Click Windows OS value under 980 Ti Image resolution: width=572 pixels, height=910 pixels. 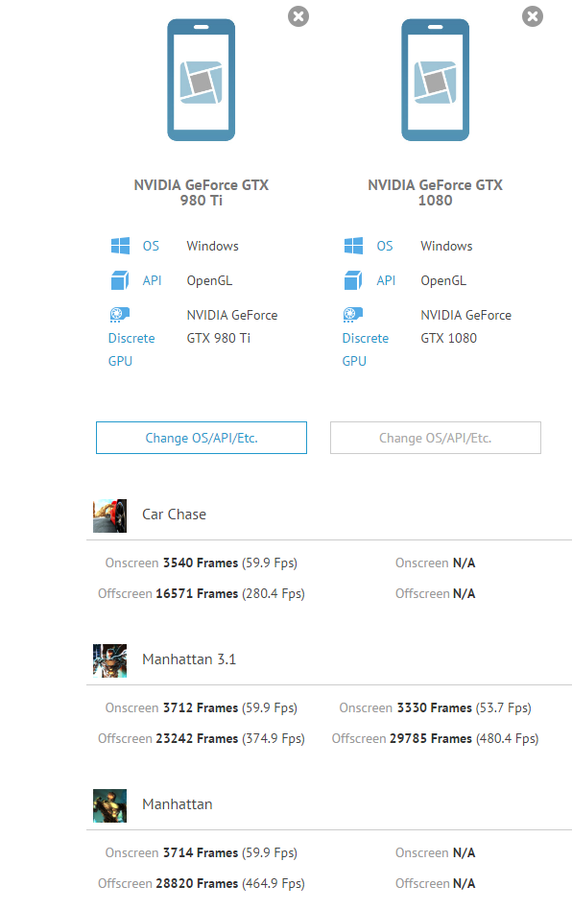(212, 246)
